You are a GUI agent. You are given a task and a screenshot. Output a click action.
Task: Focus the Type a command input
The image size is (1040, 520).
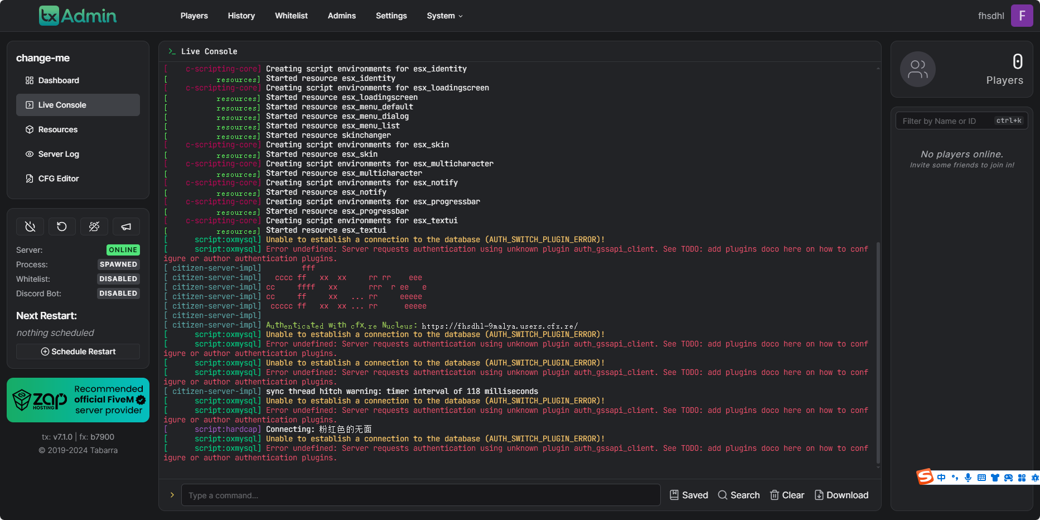point(420,495)
